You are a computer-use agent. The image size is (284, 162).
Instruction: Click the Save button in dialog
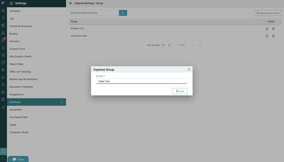(x=180, y=91)
